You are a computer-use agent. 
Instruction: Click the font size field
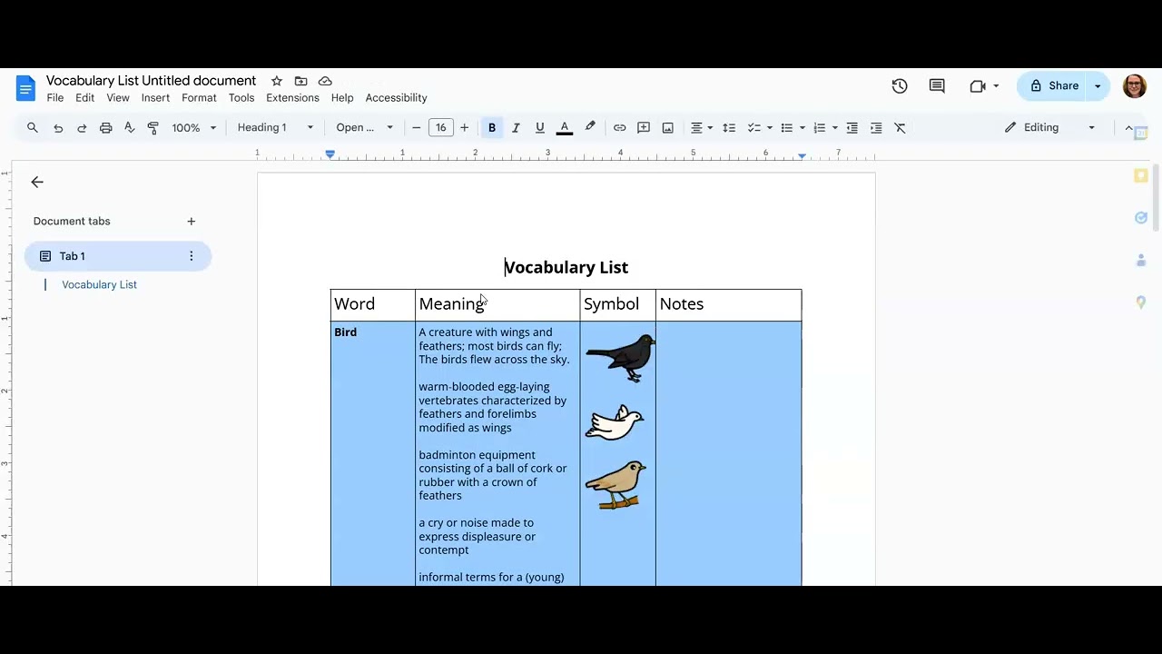[440, 128]
